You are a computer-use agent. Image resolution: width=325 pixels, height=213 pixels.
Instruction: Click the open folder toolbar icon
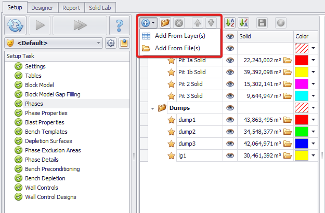[x=165, y=23]
